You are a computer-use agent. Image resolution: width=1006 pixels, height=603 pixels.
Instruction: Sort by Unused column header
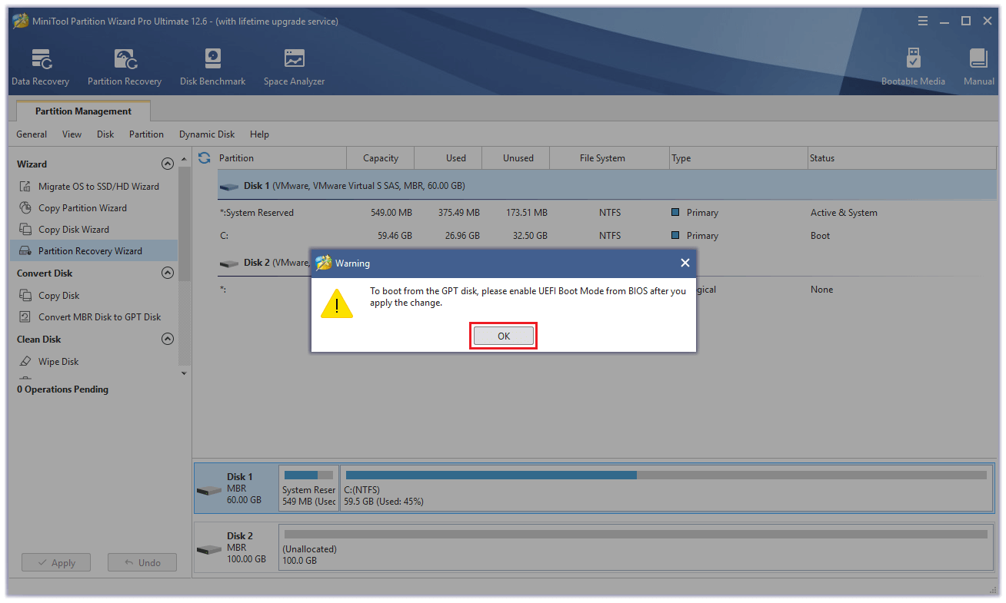(518, 158)
